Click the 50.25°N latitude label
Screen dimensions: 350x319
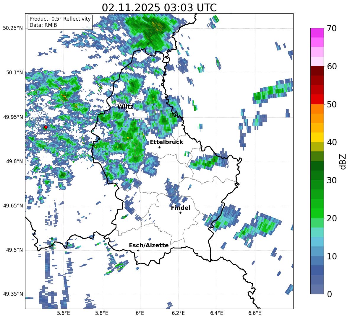tap(13, 28)
